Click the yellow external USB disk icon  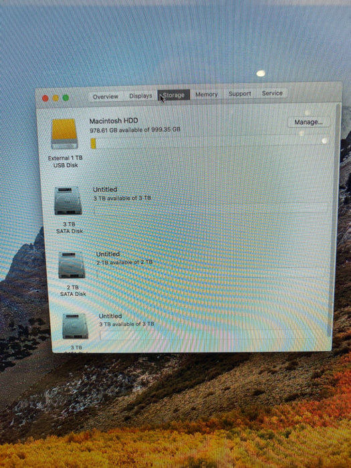pos(64,134)
